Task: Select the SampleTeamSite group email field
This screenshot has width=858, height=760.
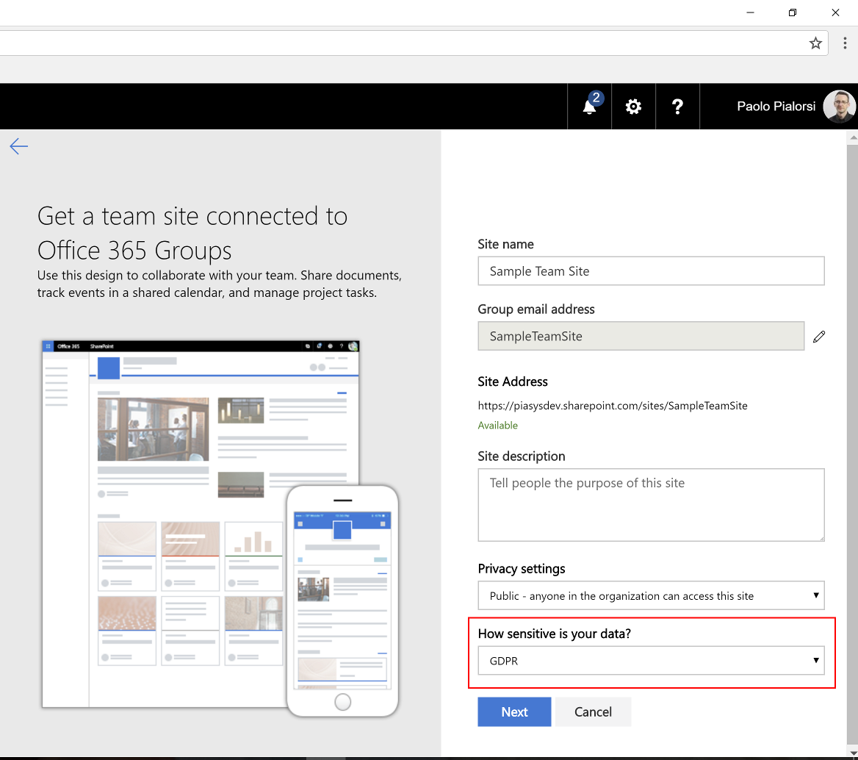Action: pos(641,336)
